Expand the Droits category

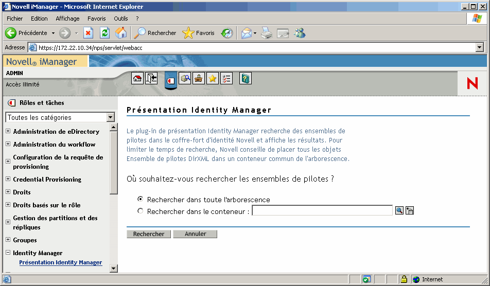8,192
